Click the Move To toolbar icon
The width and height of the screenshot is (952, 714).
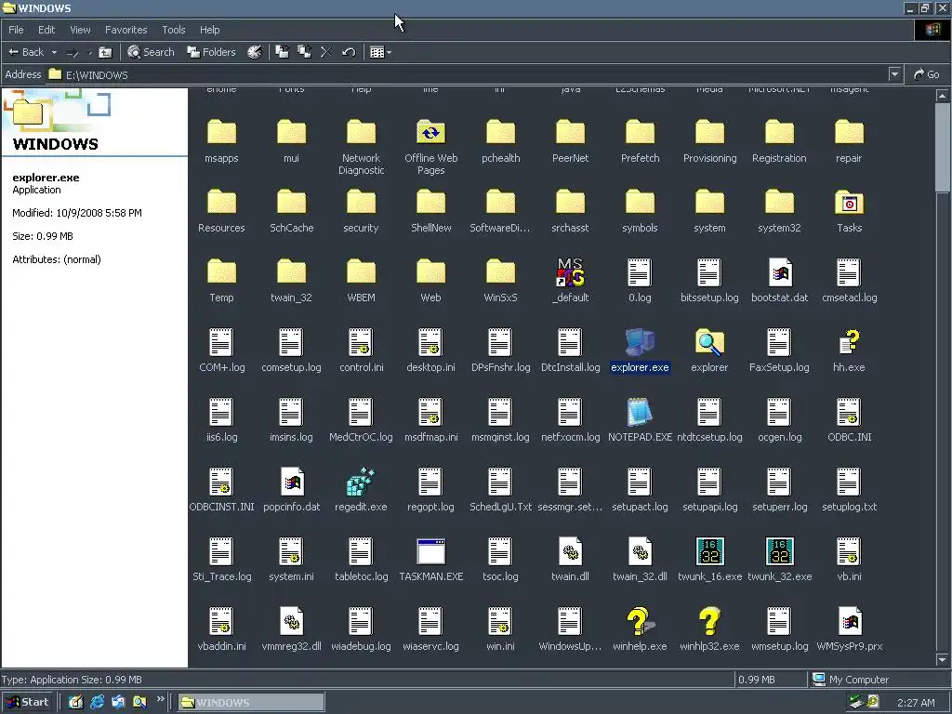coord(283,52)
